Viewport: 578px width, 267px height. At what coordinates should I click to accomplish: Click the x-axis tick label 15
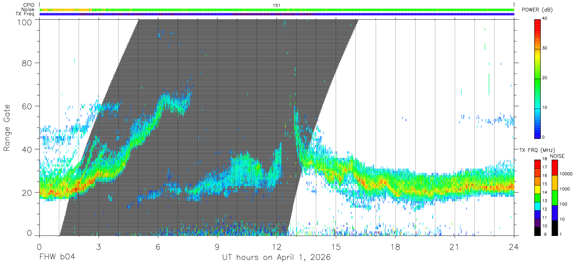click(336, 247)
